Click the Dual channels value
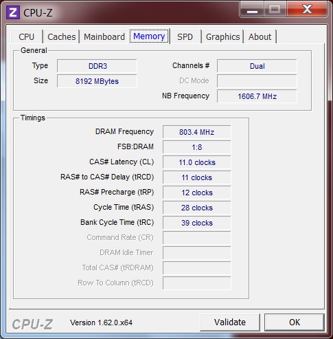Image resolution: width=333 pixels, height=339 pixels. pyautogui.click(x=257, y=66)
